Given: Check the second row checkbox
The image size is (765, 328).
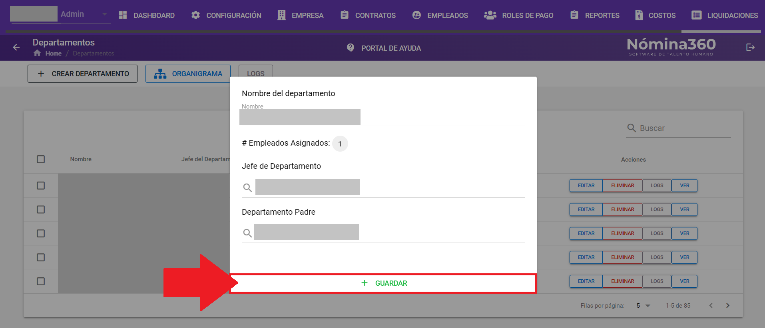Looking at the screenshot, I should pyautogui.click(x=41, y=209).
